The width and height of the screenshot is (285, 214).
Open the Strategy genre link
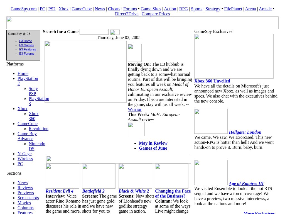[x=213, y=9]
